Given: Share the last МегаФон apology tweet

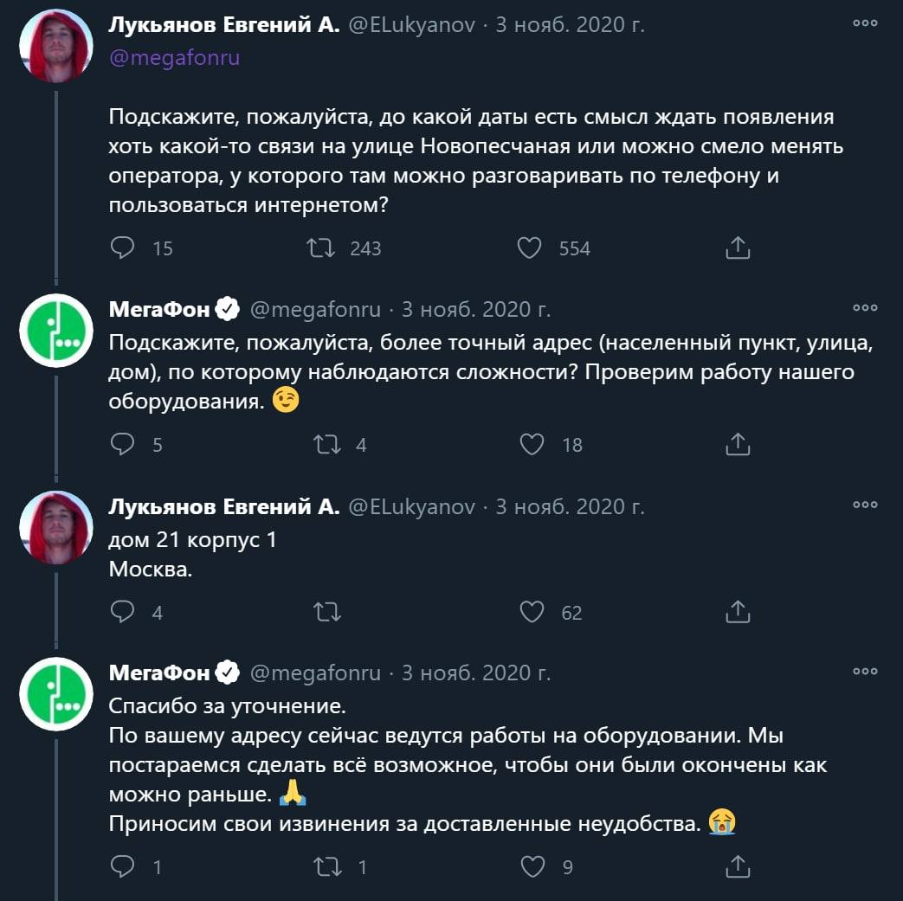Looking at the screenshot, I should tap(738, 866).
